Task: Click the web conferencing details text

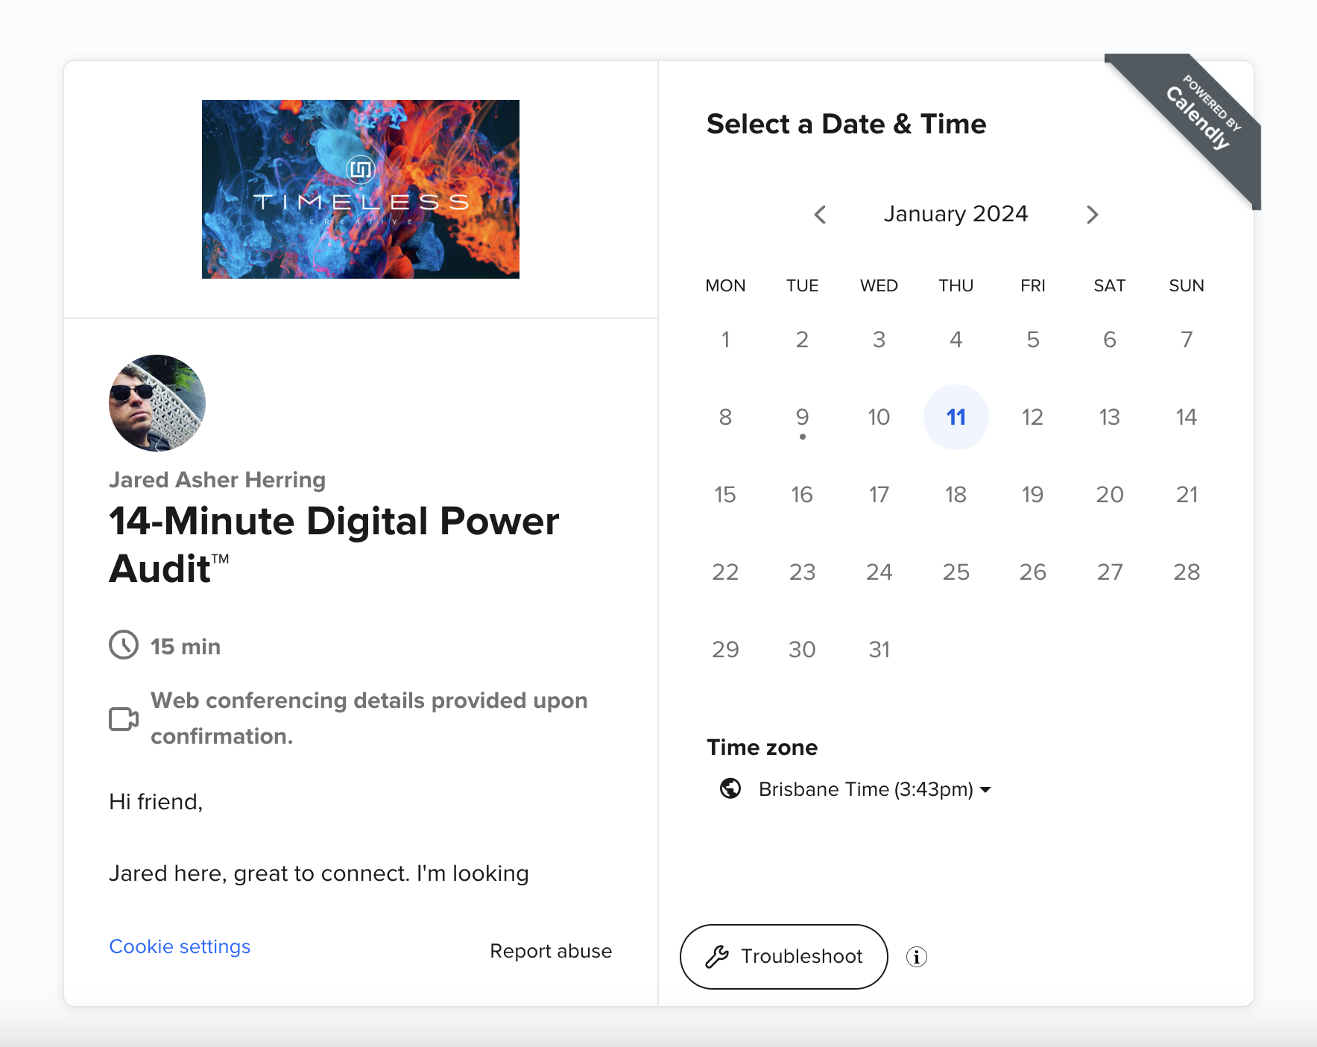Action: [369, 718]
